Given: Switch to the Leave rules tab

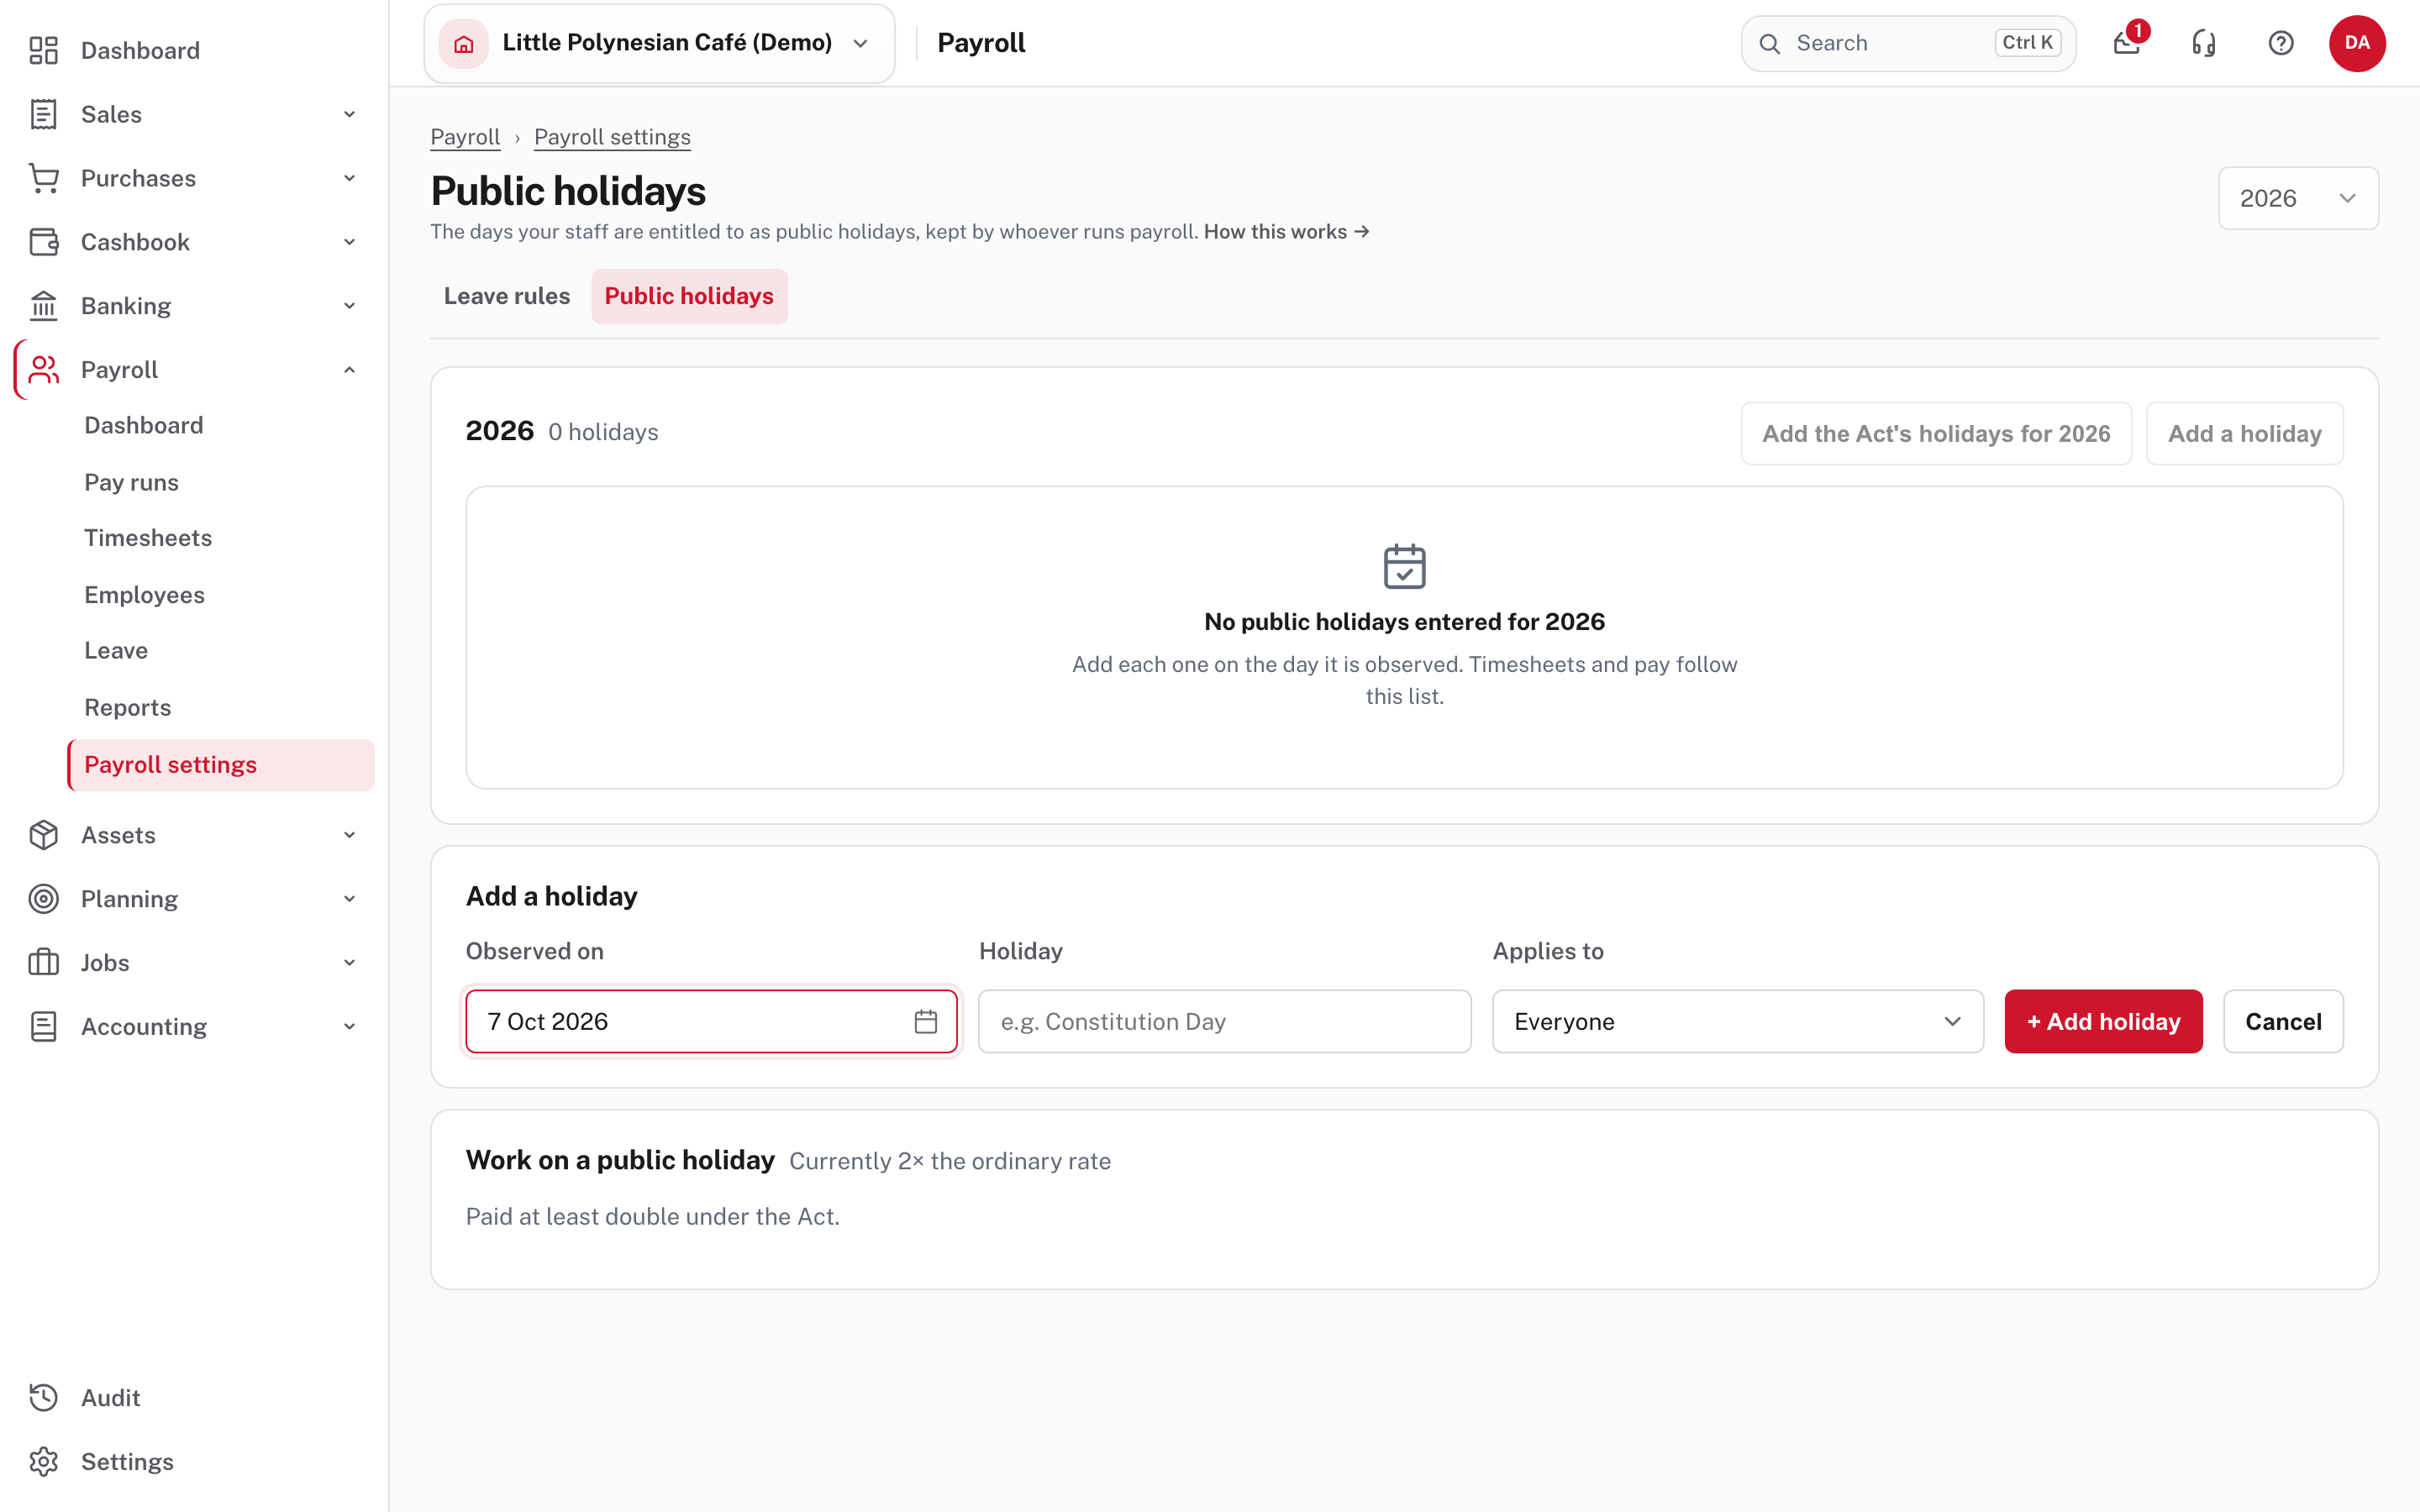Looking at the screenshot, I should [x=507, y=296].
